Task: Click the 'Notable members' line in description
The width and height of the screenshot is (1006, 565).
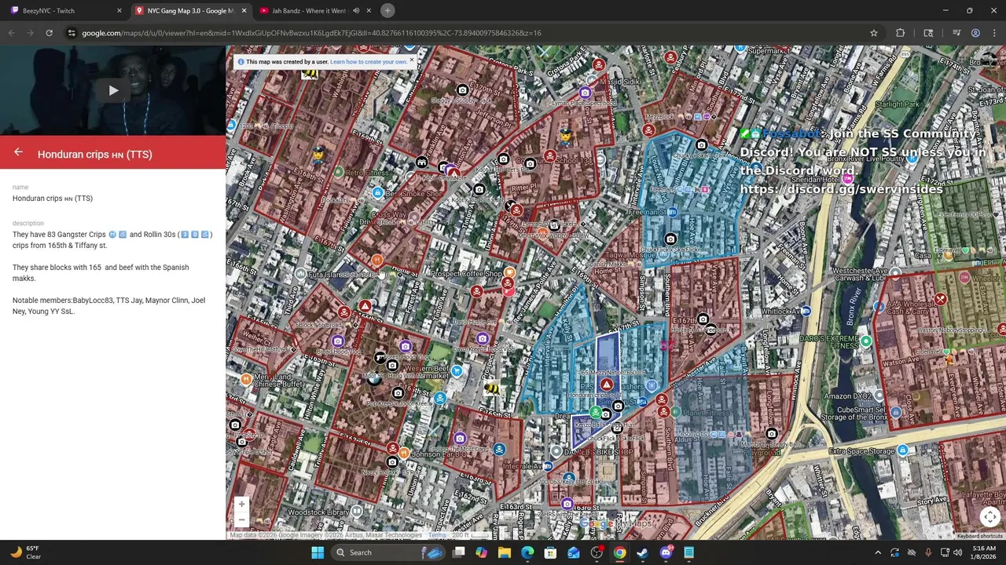Action: click(108, 305)
